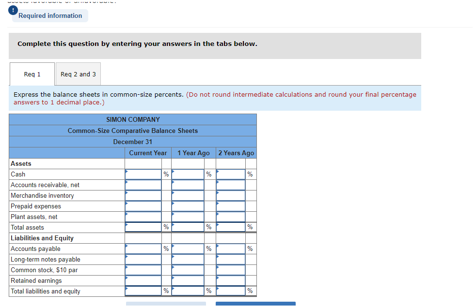Click the Liabilities and Equity heading
The width and height of the screenshot is (476, 307).
click(x=42, y=238)
